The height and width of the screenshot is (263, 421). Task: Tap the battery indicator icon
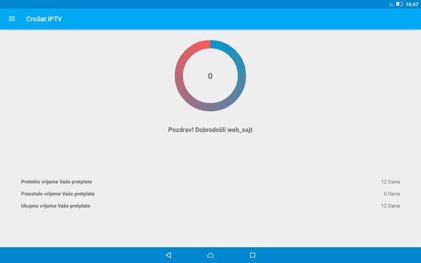pos(399,4)
